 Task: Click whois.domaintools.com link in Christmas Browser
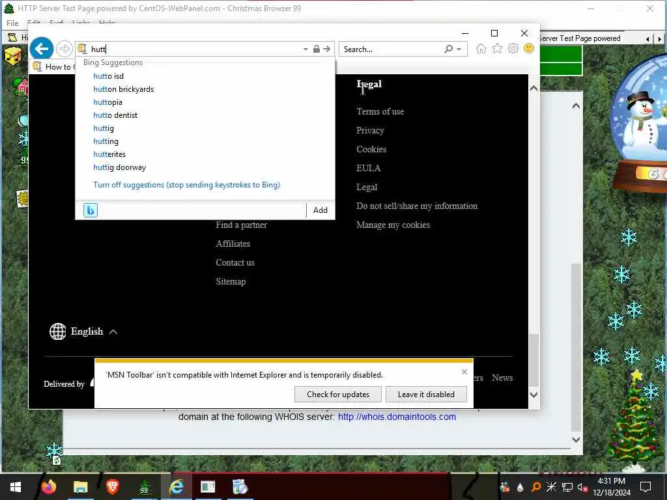pyautogui.click(x=397, y=417)
